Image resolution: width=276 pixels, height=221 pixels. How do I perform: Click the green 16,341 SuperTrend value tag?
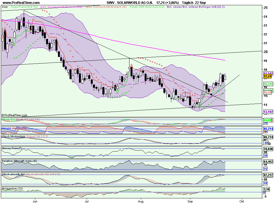268,84
